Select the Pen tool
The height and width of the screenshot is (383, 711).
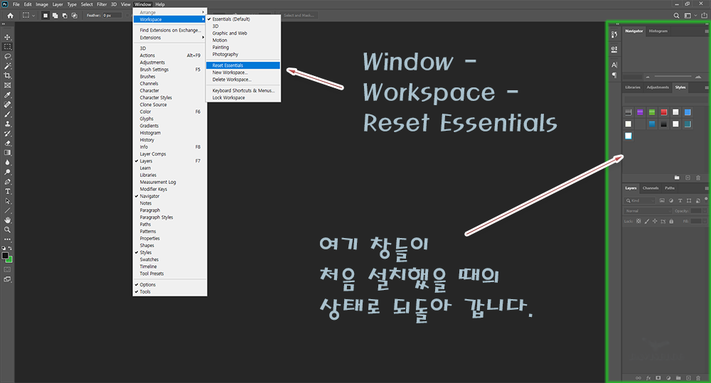[7, 182]
